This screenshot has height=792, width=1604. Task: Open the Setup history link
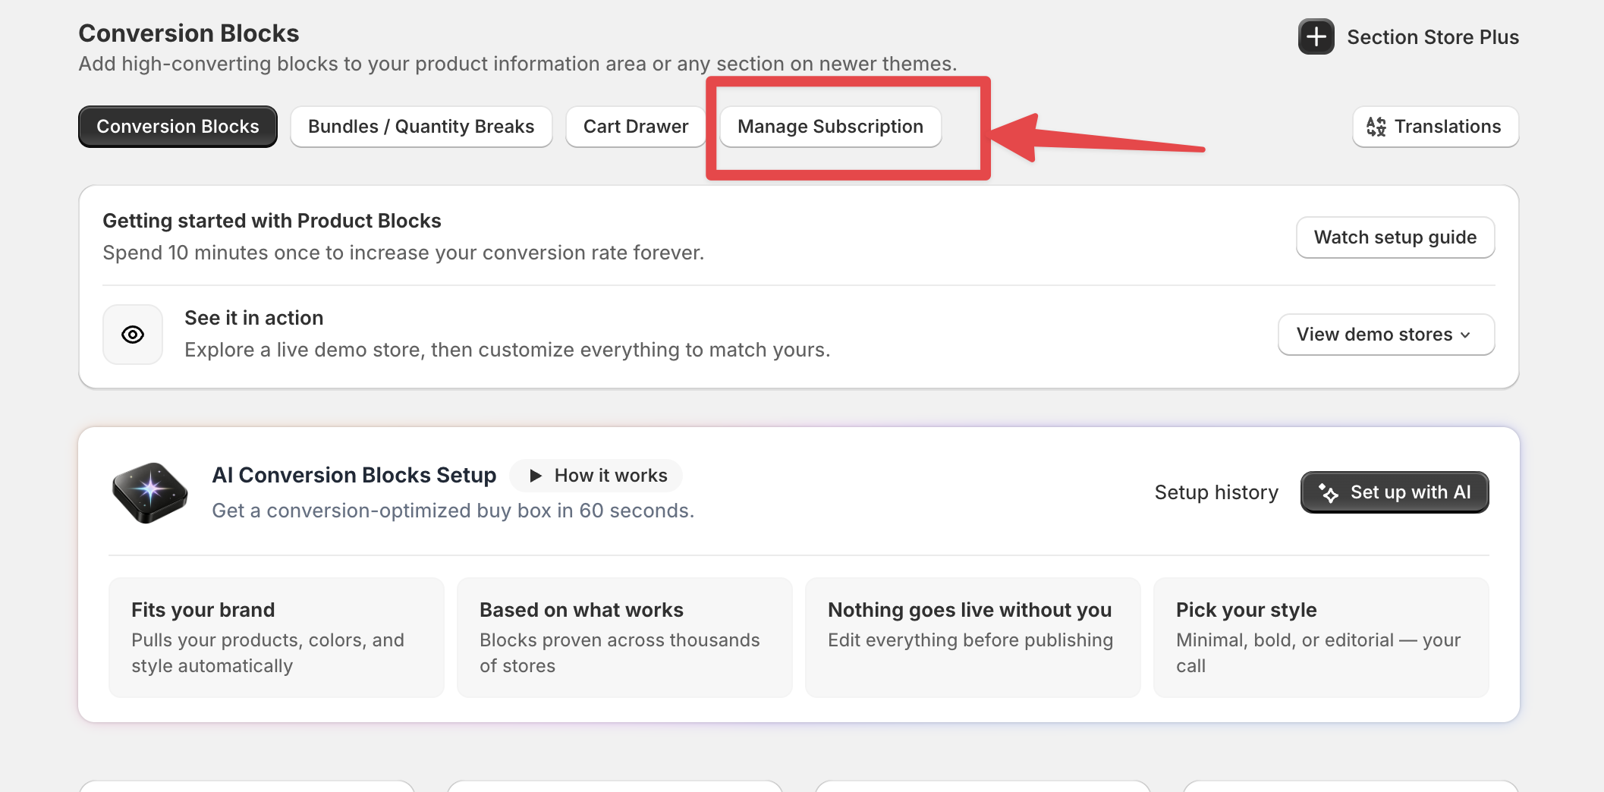(1216, 492)
